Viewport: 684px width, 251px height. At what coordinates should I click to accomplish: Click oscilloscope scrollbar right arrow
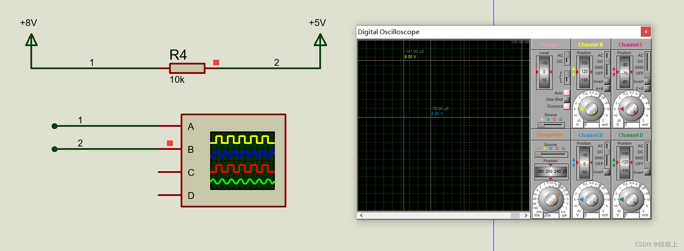click(x=526, y=216)
